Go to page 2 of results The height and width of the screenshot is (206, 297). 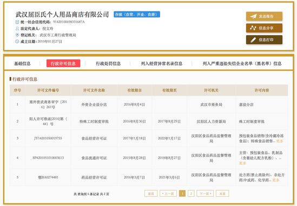191,194
